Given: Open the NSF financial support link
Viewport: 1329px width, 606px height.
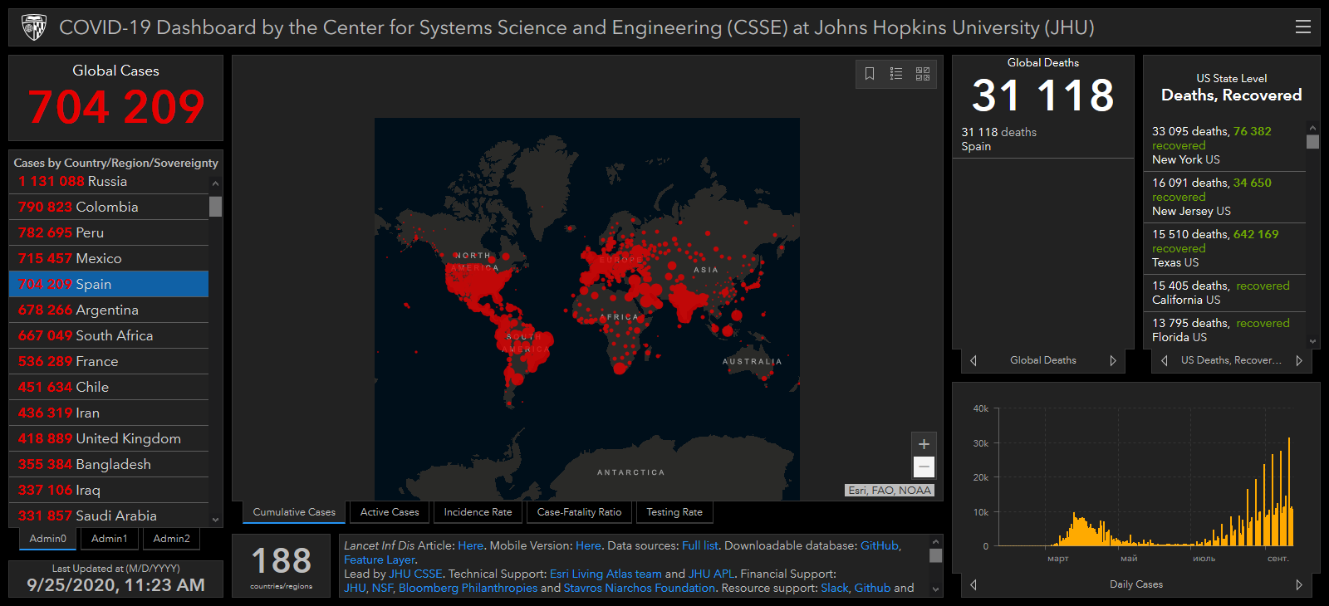Looking at the screenshot, I should (382, 588).
